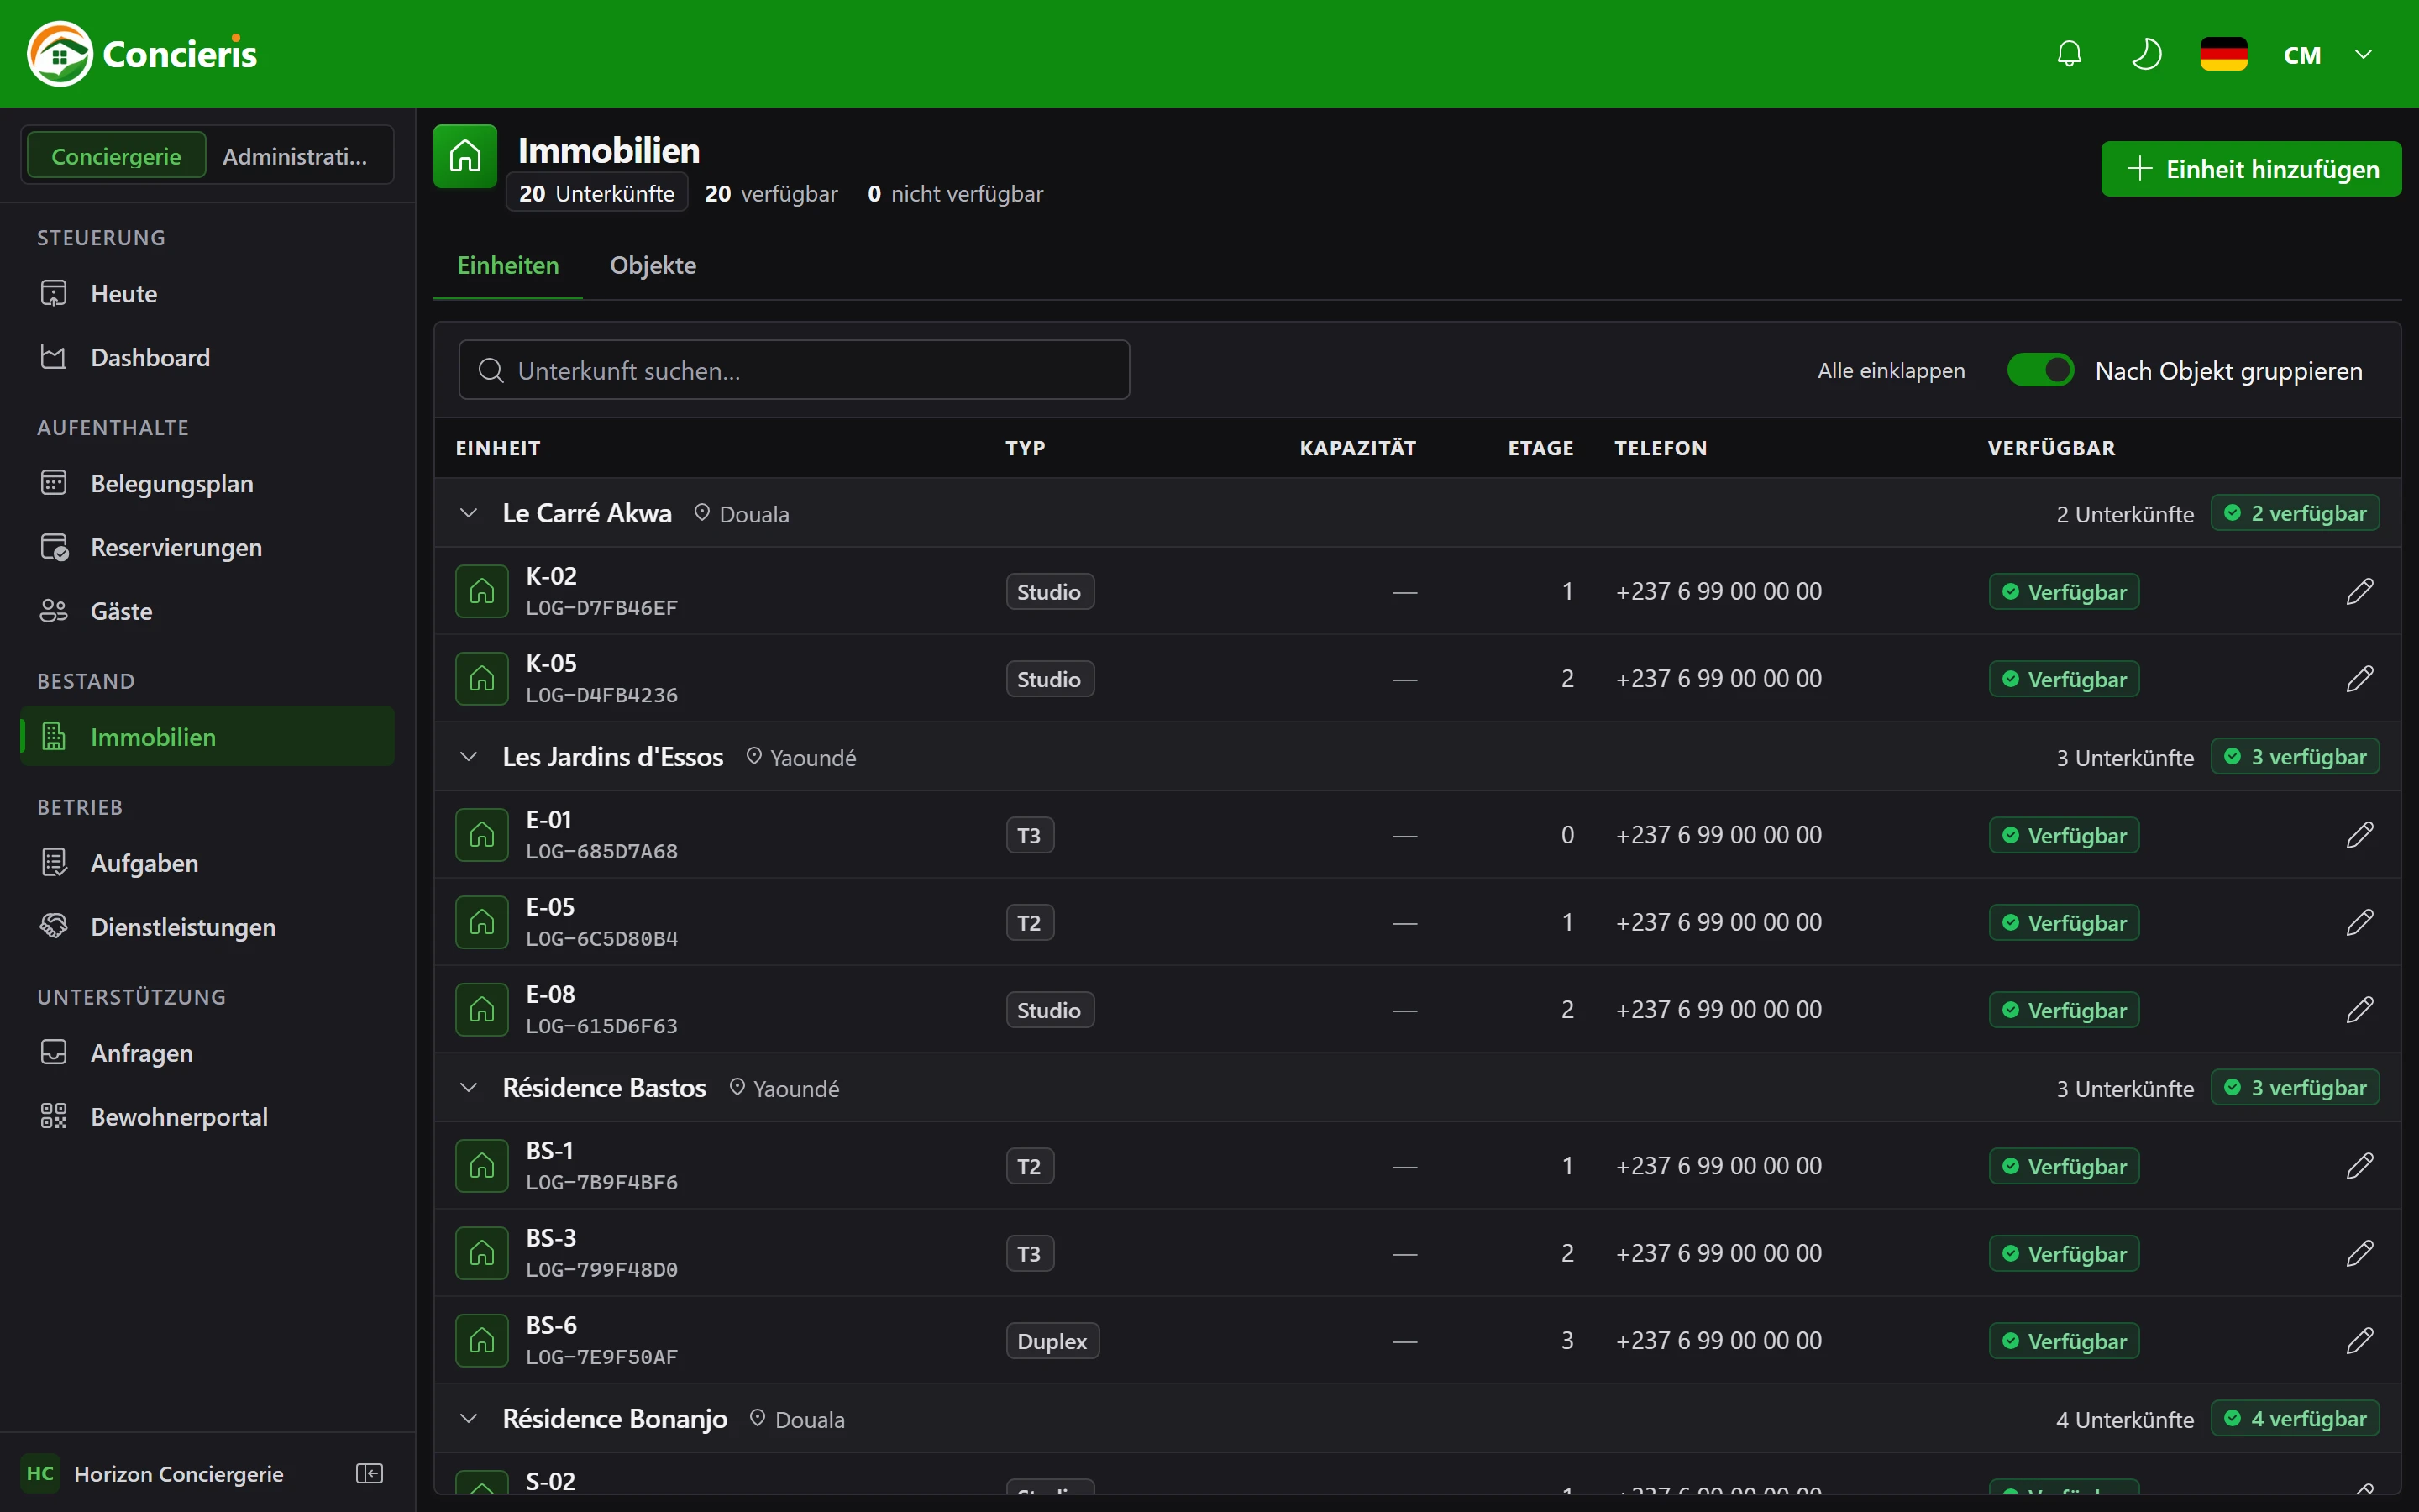Open Bewohnerportal in the sidebar

click(207, 1117)
